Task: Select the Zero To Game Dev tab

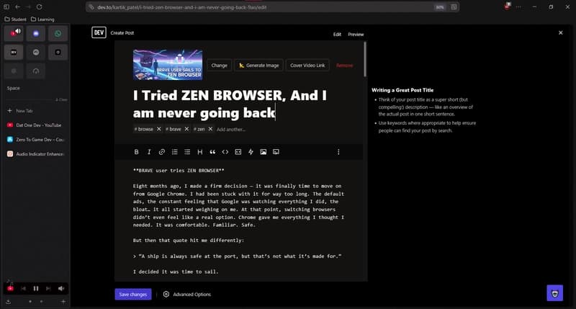Action: pos(35,140)
